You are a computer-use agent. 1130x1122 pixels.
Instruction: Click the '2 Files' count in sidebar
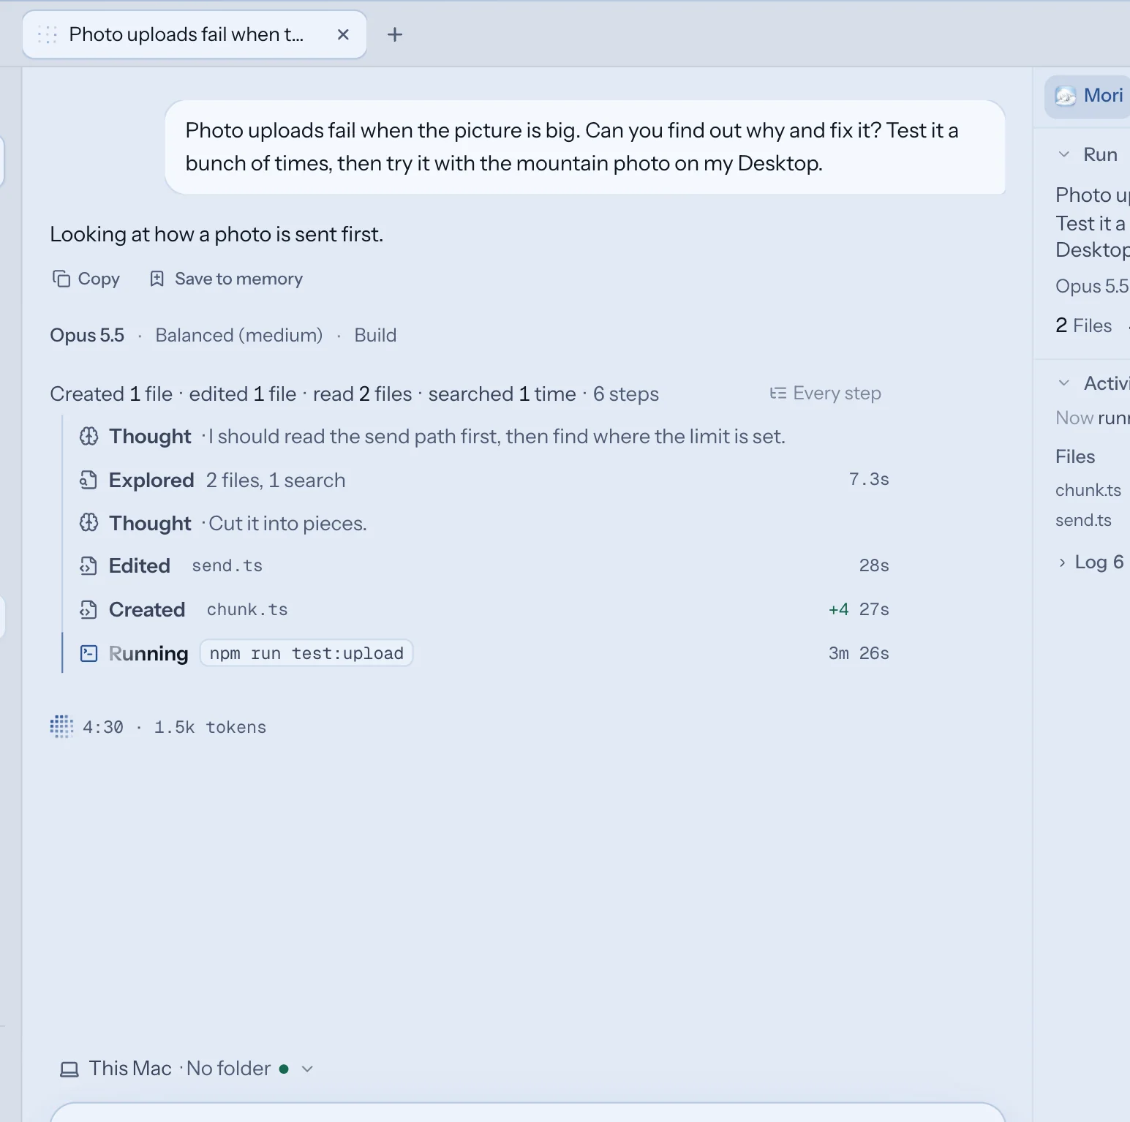tap(1083, 325)
